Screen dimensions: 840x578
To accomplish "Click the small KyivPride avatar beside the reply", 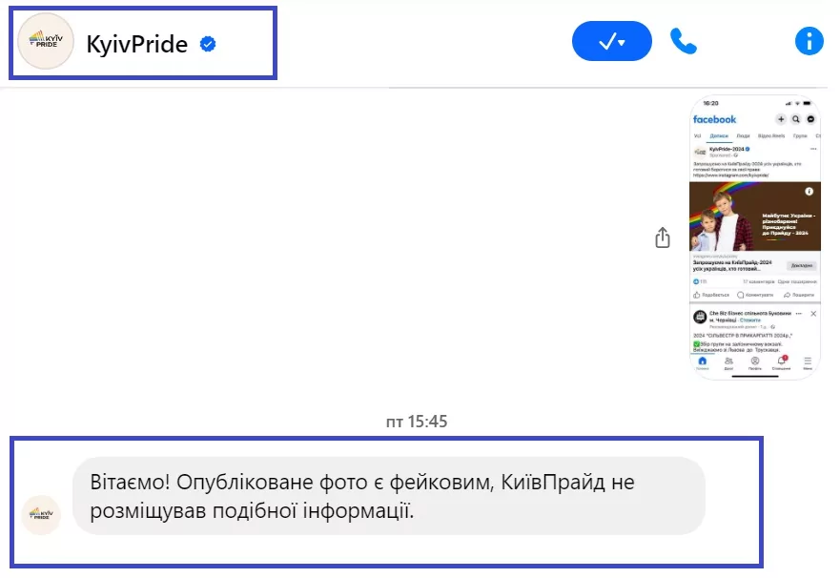I will pyautogui.click(x=41, y=515).
